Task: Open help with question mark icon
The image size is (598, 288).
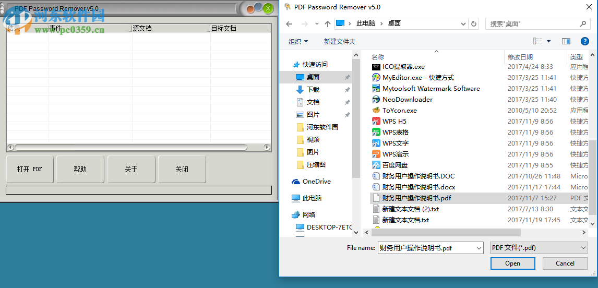Action: click(584, 41)
